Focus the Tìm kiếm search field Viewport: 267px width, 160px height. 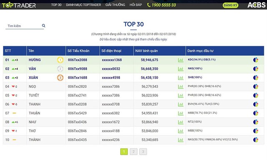pyautogui.click(x=25, y=26)
